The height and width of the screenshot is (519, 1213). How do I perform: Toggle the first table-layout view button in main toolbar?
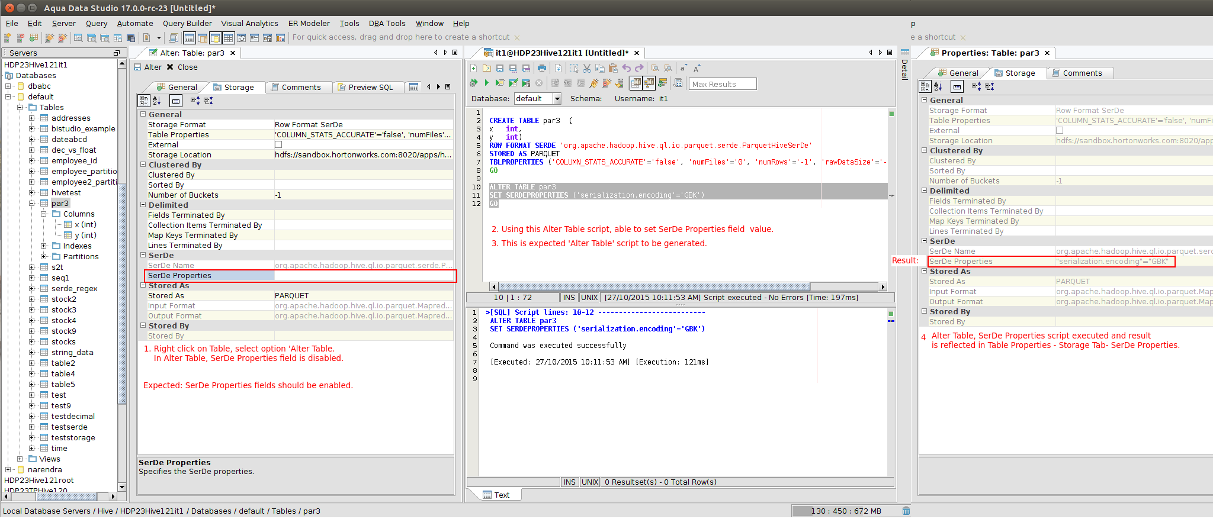coord(189,38)
